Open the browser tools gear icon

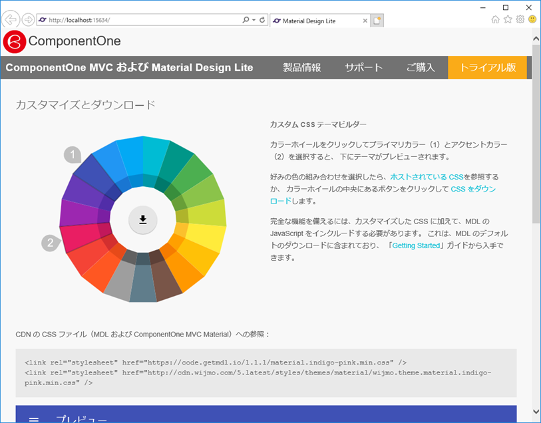(x=520, y=19)
